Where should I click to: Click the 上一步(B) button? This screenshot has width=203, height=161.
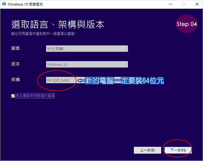click(147, 150)
